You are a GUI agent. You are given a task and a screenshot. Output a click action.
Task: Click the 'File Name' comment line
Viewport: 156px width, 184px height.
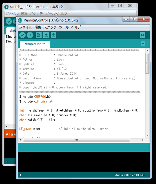(x=49, y=55)
